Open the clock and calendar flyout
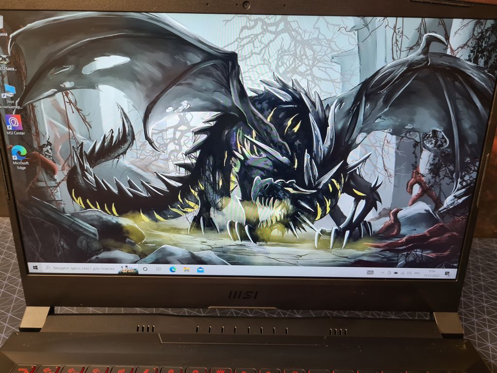Viewport: 497px width, 373px height. point(432,273)
